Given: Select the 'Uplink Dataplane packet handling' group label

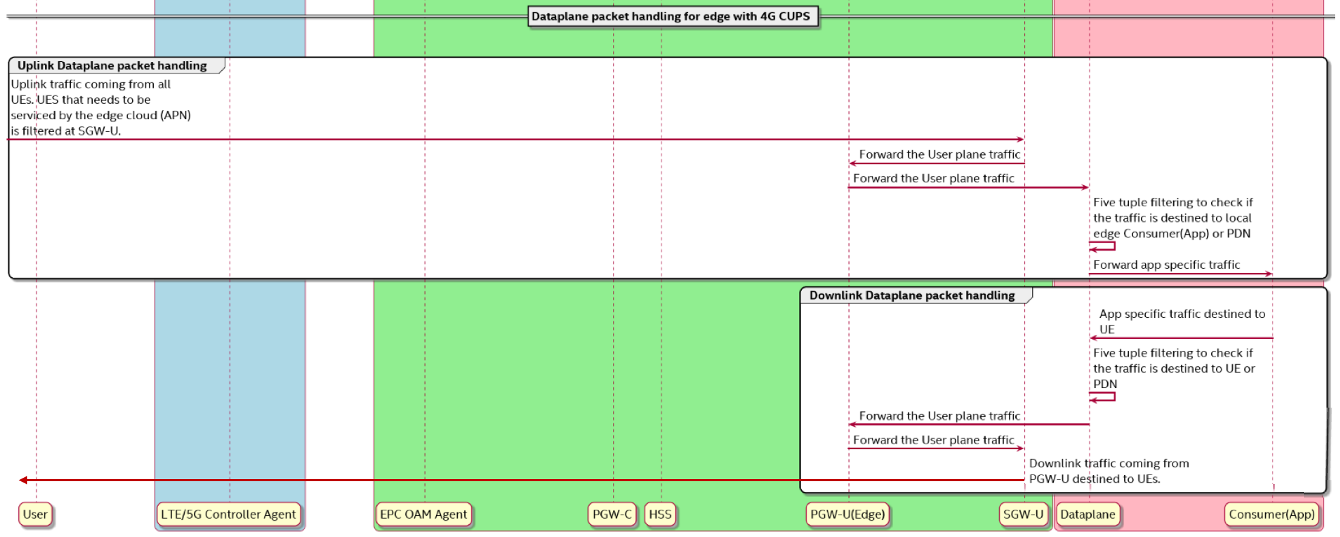Looking at the screenshot, I should [x=112, y=66].
